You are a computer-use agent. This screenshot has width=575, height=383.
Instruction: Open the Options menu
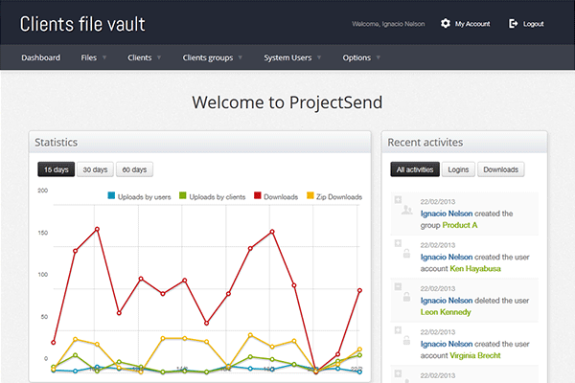(x=361, y=57)
